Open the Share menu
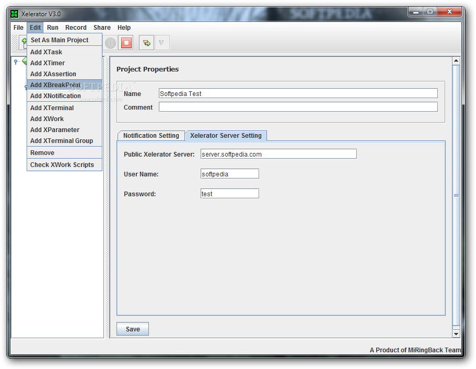 click(102, 28)
